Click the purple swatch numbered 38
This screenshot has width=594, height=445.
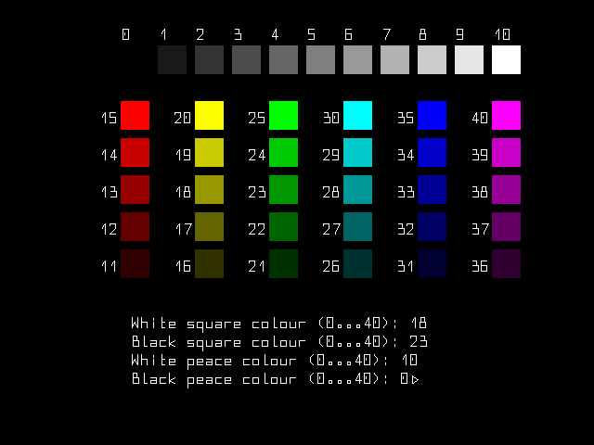(506, 190)
